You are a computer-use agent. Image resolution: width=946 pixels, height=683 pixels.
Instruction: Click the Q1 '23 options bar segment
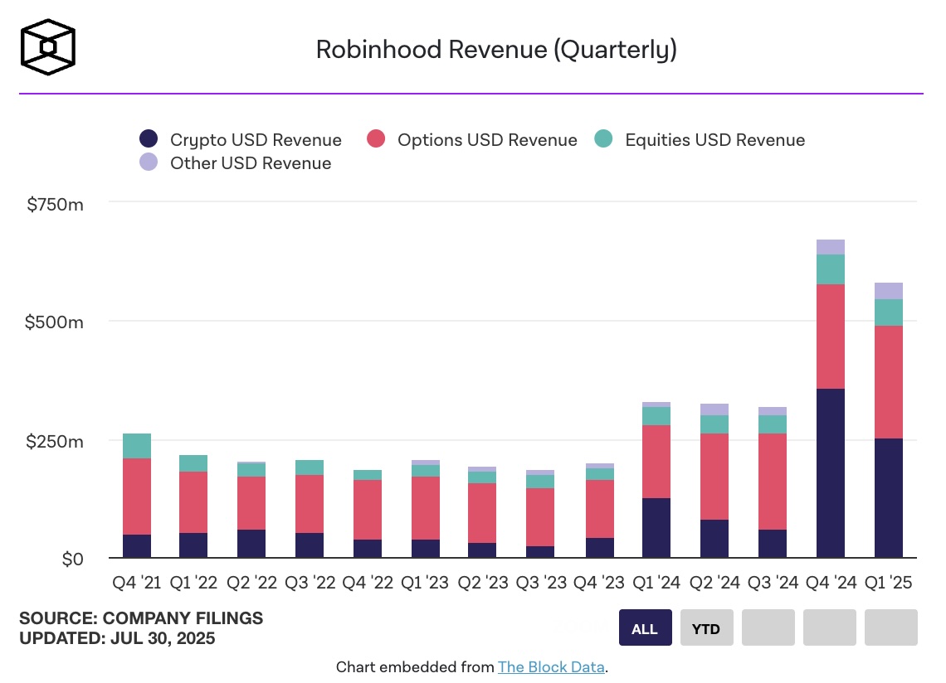coord(426,508)
